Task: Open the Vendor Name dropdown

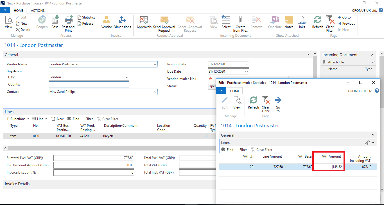Action: 155,64
